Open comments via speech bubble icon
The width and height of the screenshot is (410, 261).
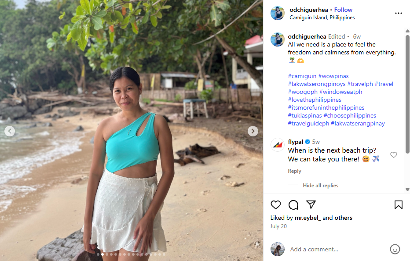pyautogui.click(x=293, y=205)
